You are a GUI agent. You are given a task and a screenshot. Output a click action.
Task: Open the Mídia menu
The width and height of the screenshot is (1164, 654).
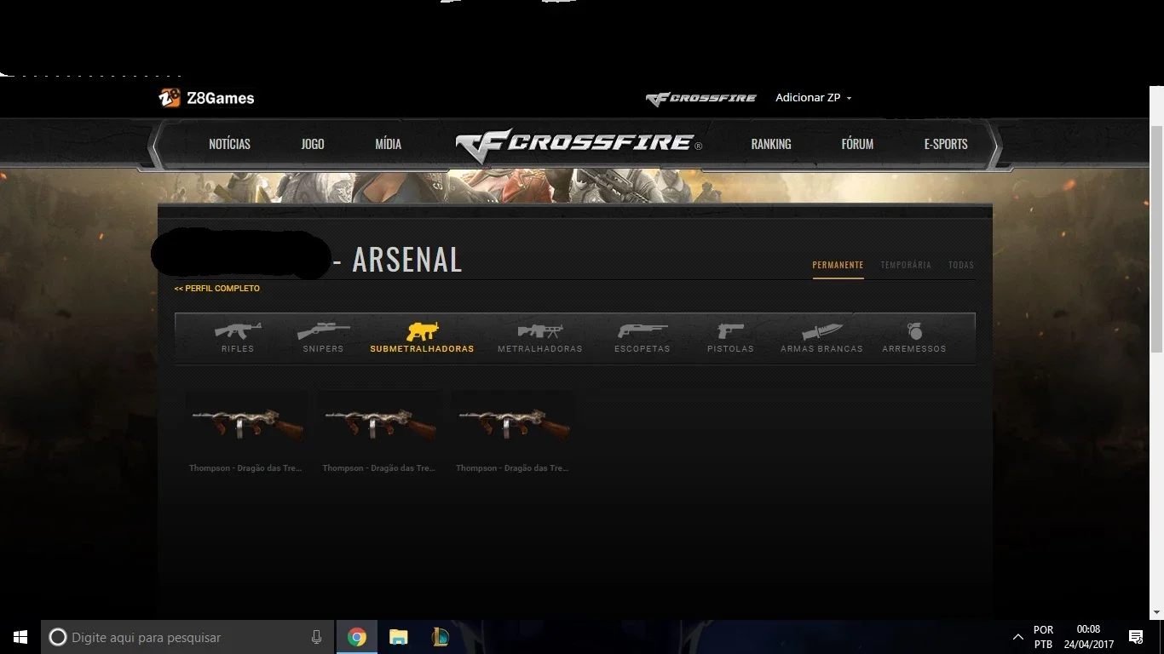(389, 144)
